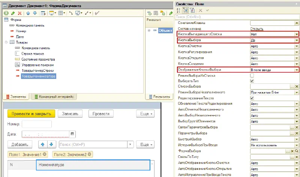
Task: Click the Check form checkmark icon
Action: [97, 13]
